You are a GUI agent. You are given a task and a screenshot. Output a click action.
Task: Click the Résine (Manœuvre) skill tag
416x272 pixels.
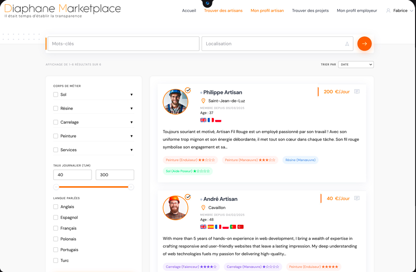[x=300, y=160]
